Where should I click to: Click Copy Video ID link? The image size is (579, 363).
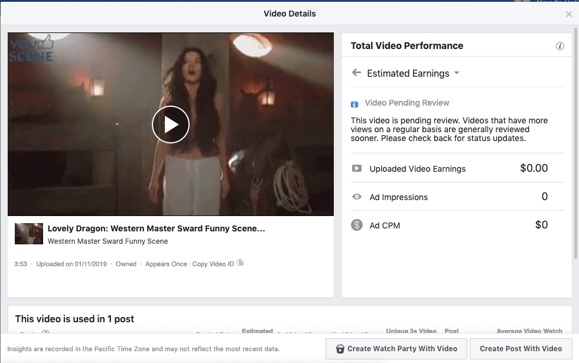pos(213,264)
